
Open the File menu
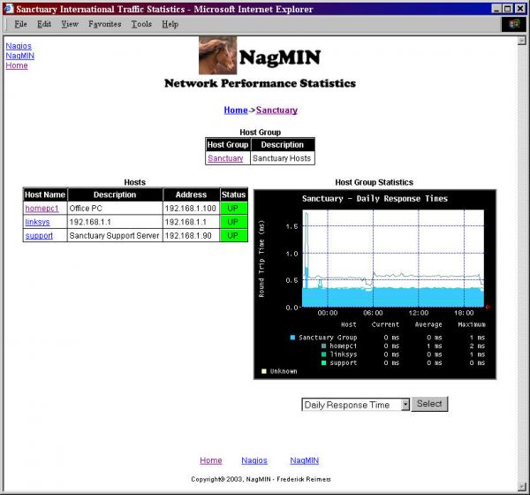click(20, 24)
